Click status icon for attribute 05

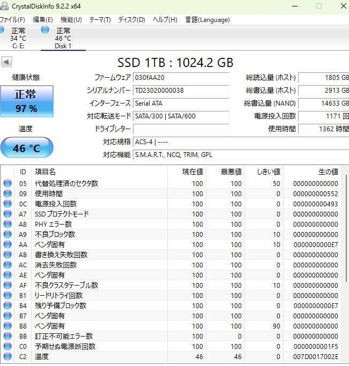point(8,183)
